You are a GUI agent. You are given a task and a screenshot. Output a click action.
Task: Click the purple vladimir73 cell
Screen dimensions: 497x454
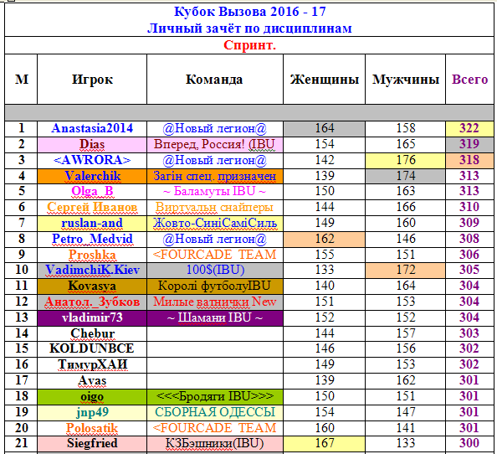point(92,318)
